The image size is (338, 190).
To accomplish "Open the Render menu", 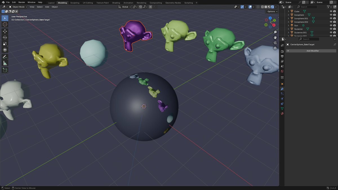I will 22,2.
